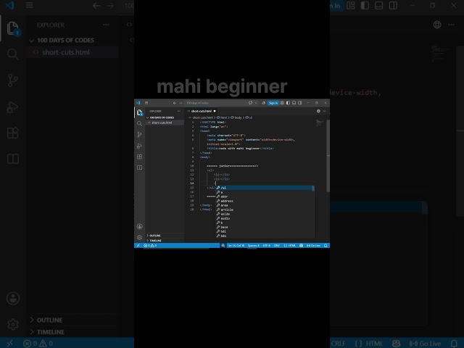The width and height of the screenshot is (464, 348).
Task: Expand TIMELINE section in the small center window
Action: tap(165, 241)
